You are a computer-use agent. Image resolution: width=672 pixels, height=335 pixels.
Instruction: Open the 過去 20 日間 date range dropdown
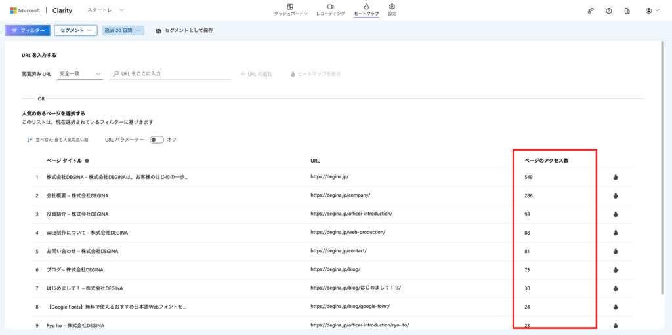pos(123,30)
